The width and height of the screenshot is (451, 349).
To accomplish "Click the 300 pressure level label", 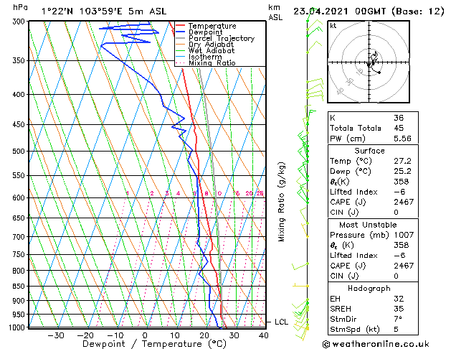I will pyautogui.click(x=20, y=22).
